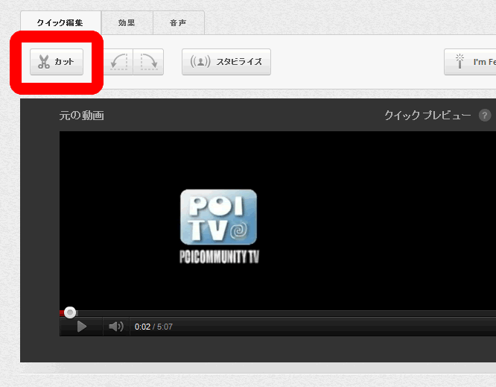Open quick preview help question mark
496x387 pixels.
click(485, 116)
